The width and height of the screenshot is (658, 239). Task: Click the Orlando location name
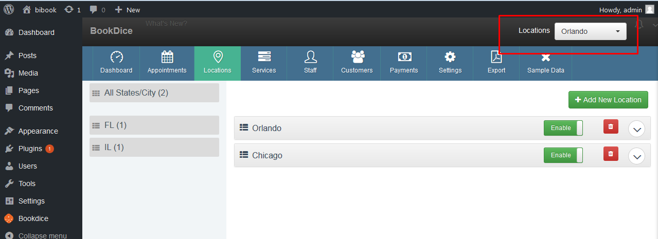pos(266,128)
